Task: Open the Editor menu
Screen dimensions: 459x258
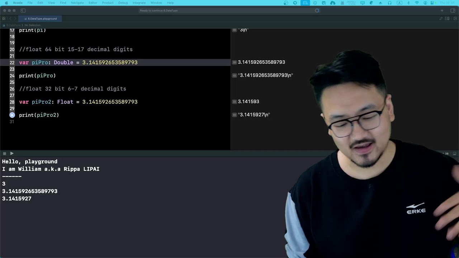Action: click(x=93, y=3)
